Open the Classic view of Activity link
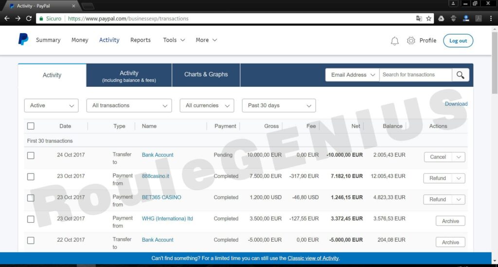Viewport: 498px width, 267px height. pos(313,258)
